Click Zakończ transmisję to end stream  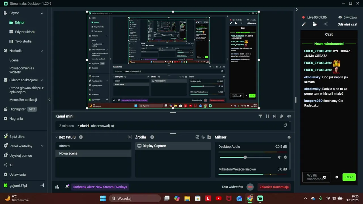click(274, 187)
